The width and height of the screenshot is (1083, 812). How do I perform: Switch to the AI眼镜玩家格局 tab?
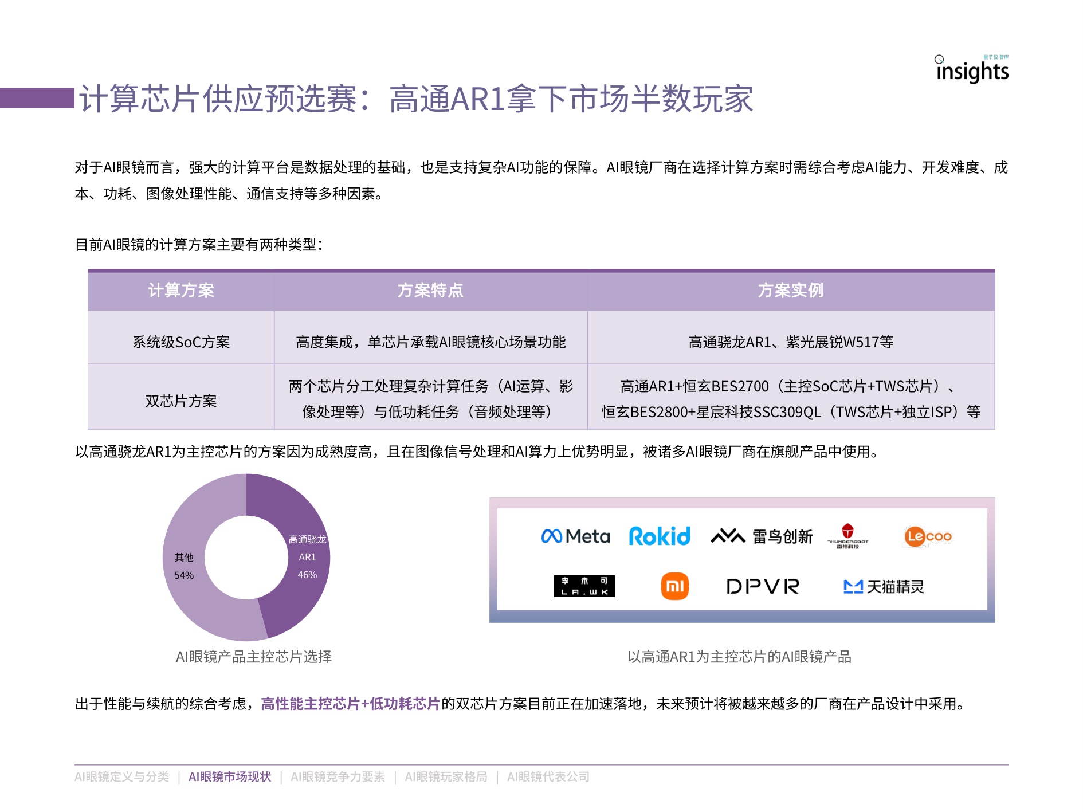tap(446, 778)
